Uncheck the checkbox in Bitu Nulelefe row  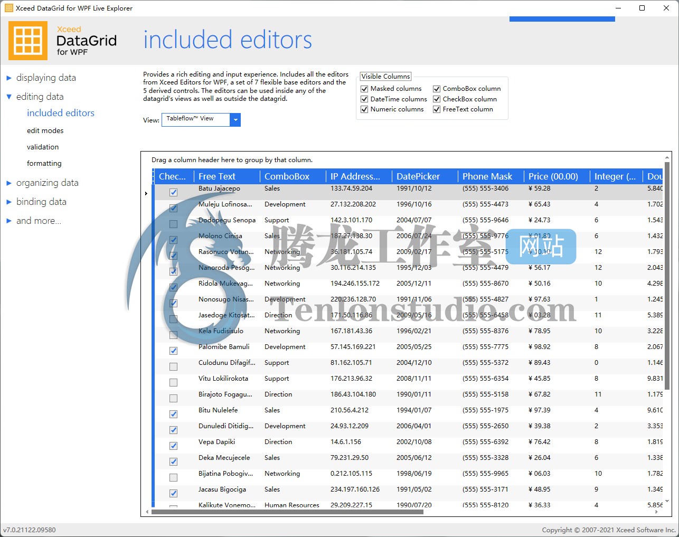(x=173, y=414)
